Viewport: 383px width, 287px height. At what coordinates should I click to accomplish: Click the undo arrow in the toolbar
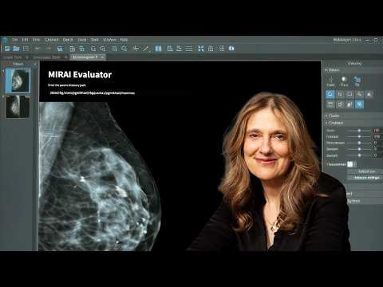[x=38, y=49]
